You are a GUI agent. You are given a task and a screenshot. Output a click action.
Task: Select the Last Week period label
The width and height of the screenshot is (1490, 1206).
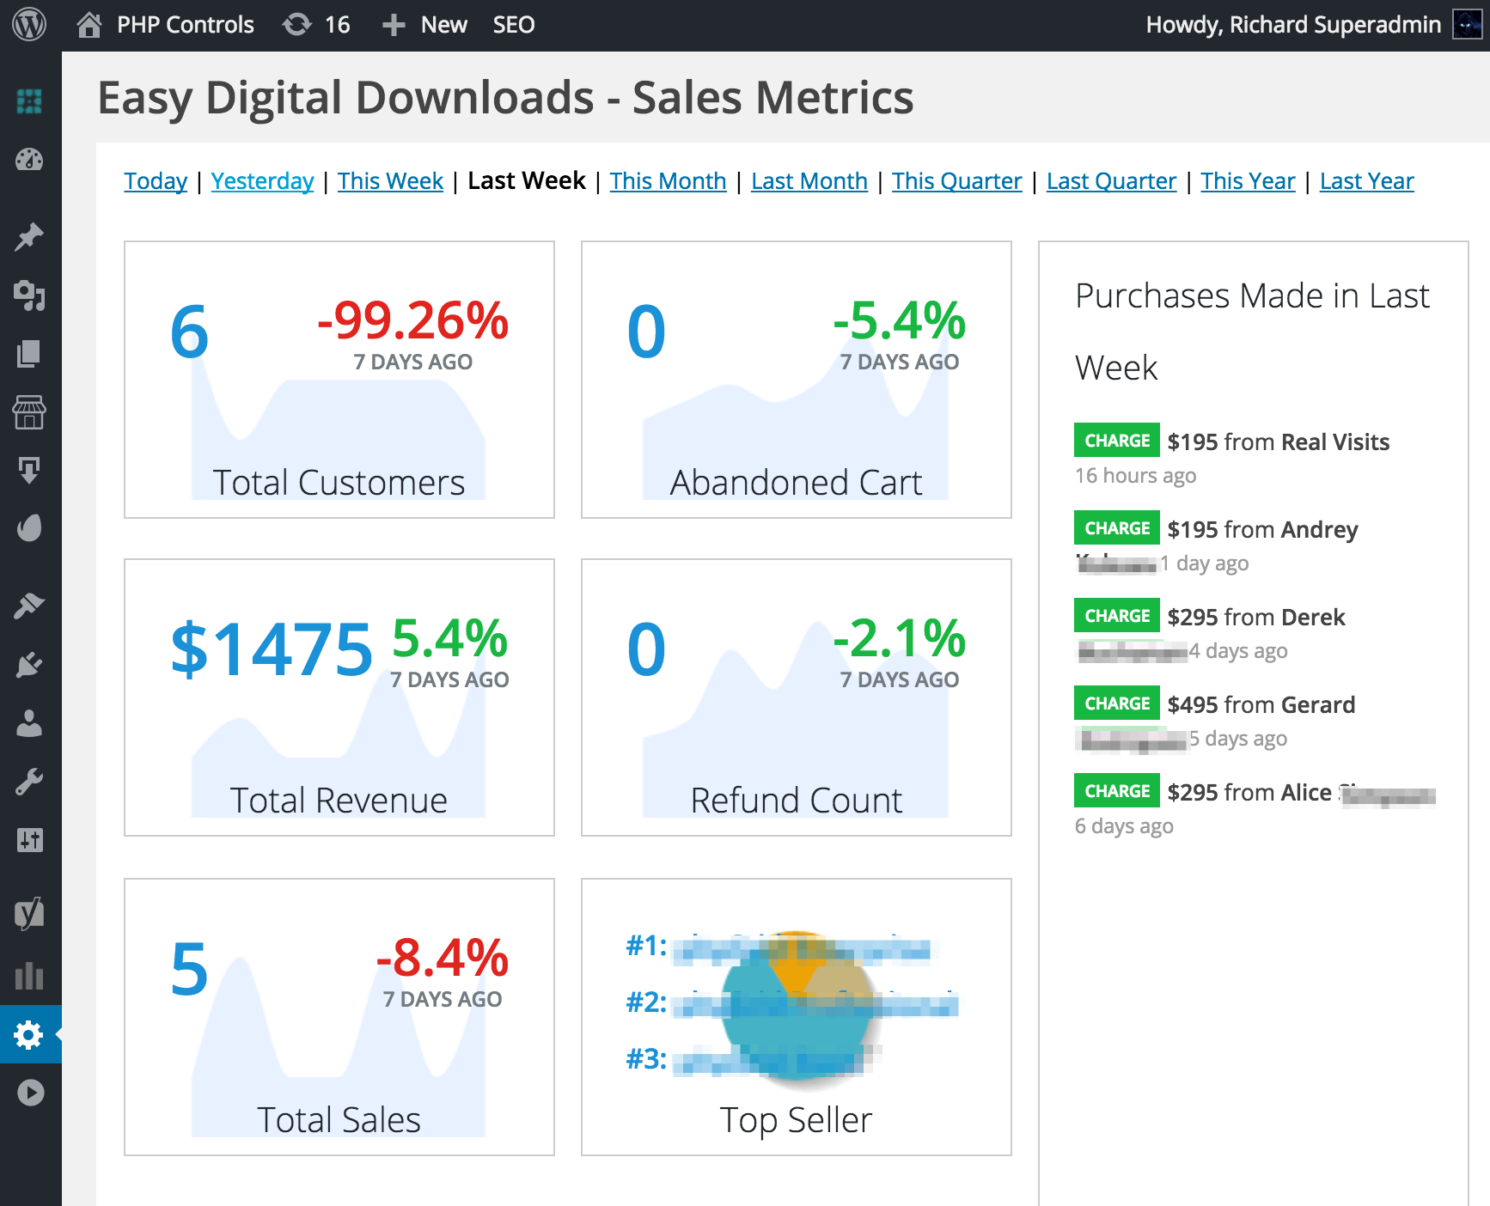526,181
